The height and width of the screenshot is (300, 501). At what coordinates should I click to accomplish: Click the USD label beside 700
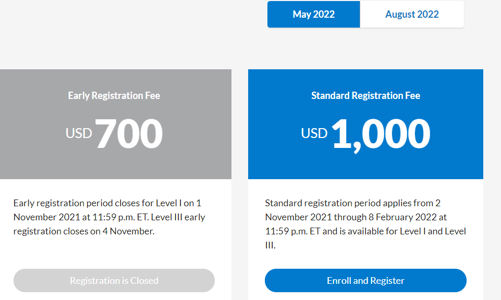click(x=79, y=133)
